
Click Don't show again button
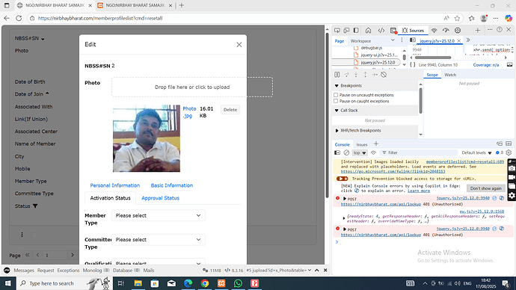[x=486, y=188]
